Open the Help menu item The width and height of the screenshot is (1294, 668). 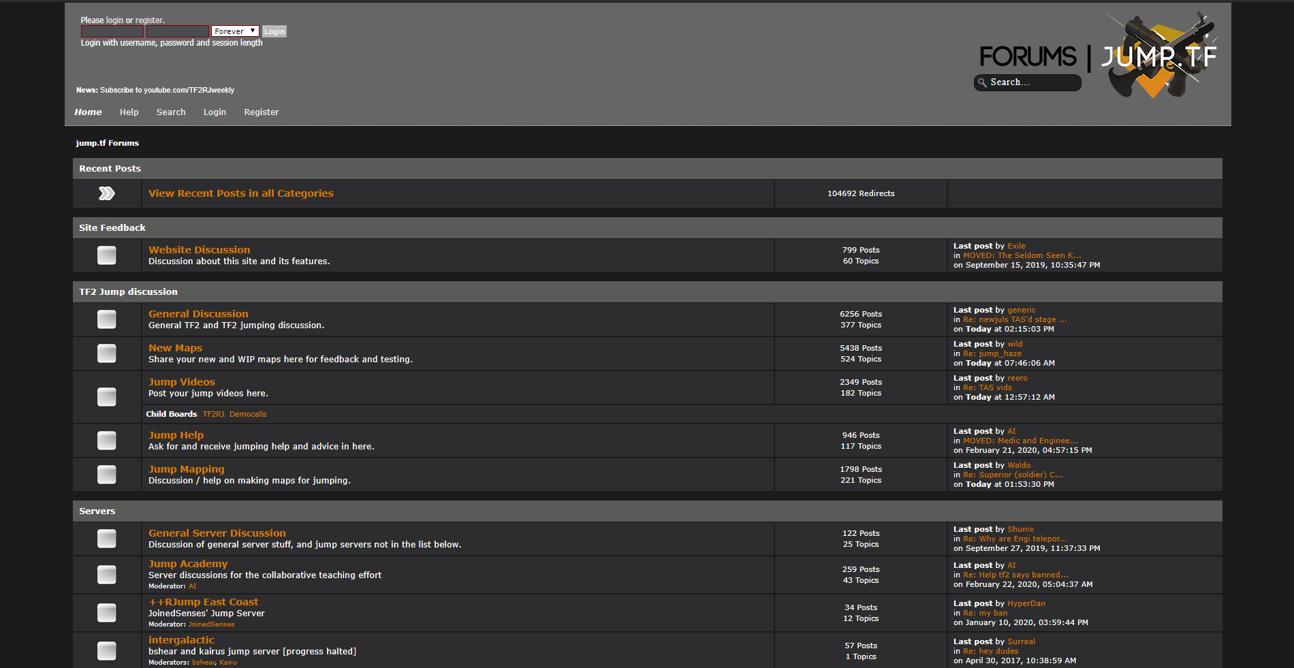click(129, 112)
